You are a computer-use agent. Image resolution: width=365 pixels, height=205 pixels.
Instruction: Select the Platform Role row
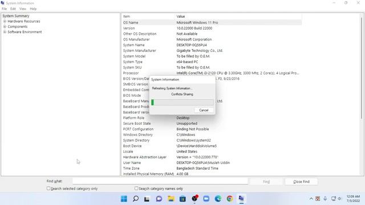point(212,118)
